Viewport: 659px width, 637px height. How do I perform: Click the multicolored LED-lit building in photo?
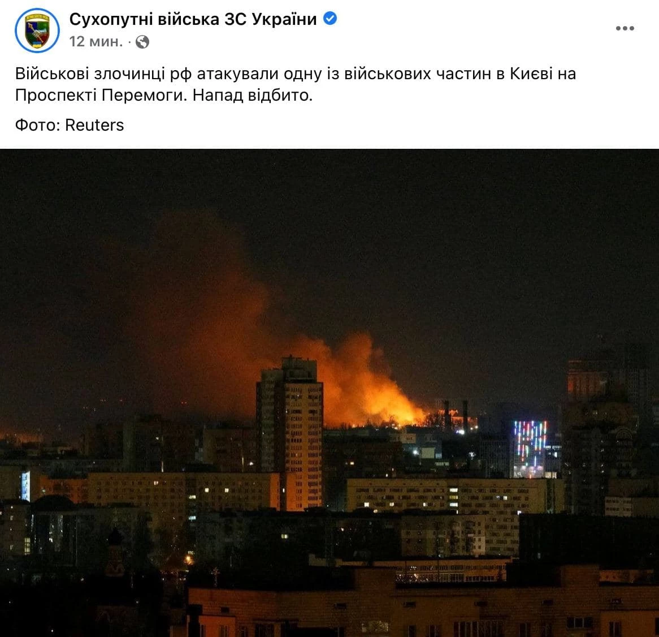530,448
